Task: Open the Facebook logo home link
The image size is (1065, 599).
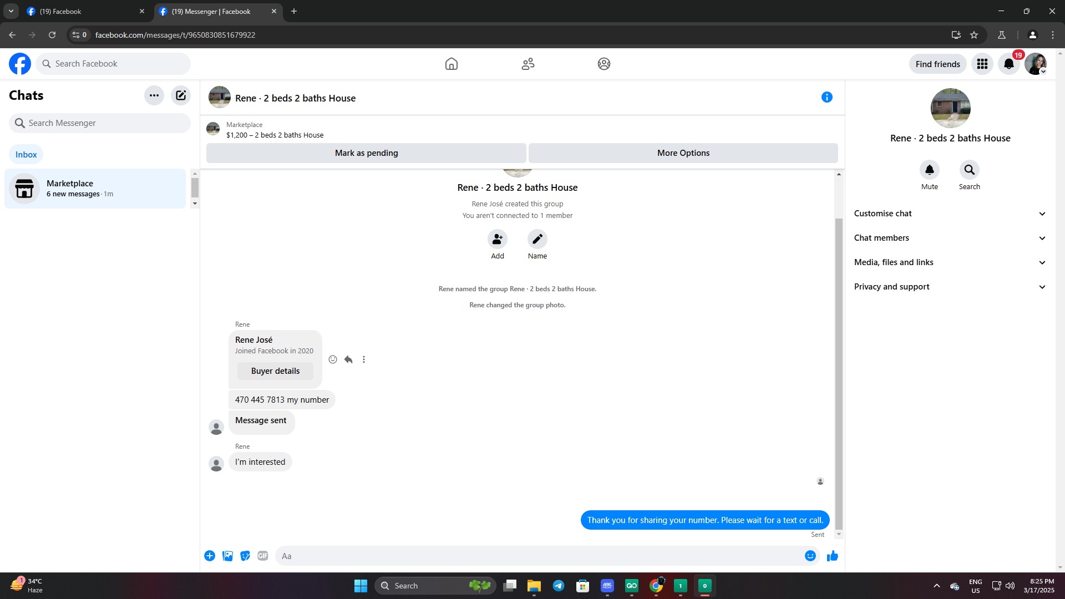Action: coord(20,64)
